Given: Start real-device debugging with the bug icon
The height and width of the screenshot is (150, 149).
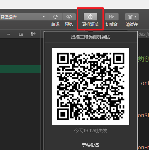Looking at the screenshot, I should pyautogui.click(x=90, y=17).
